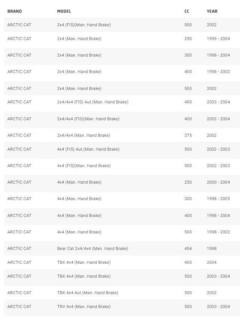Select the 2x4/4x4 (FIS) Aut. model entry
Image resolution: width=240 pixels, height=320 pixels.
[x=92, y=102]
